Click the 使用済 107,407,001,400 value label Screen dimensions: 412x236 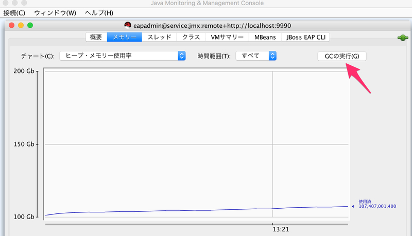coord(377,204)
